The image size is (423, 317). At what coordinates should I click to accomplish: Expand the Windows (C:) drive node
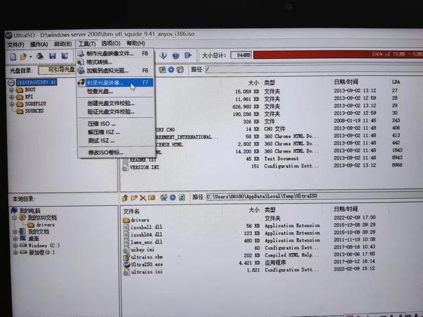click(x=15, y=246)
